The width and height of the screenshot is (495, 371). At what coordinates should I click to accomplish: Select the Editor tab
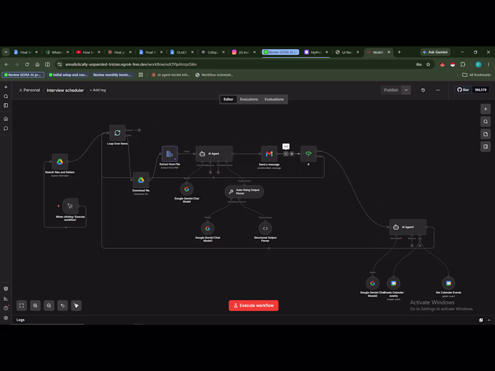228,99
